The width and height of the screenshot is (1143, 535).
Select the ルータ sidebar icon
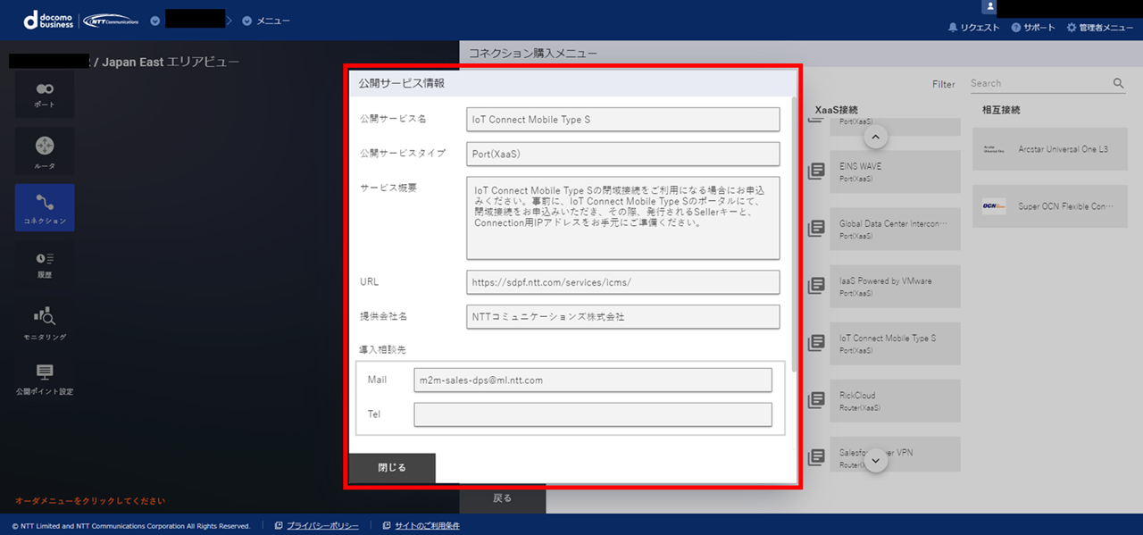pyautogui.click(x=45, y=150)
